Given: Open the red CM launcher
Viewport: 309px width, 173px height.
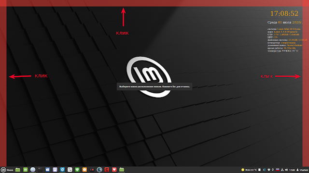Looking at the screenshot, I should [x=92, y=170].
